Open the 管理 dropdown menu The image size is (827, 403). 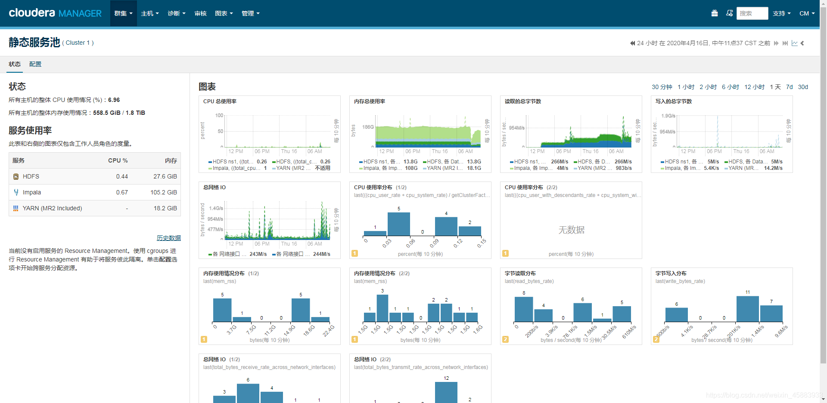click(251, 13)
